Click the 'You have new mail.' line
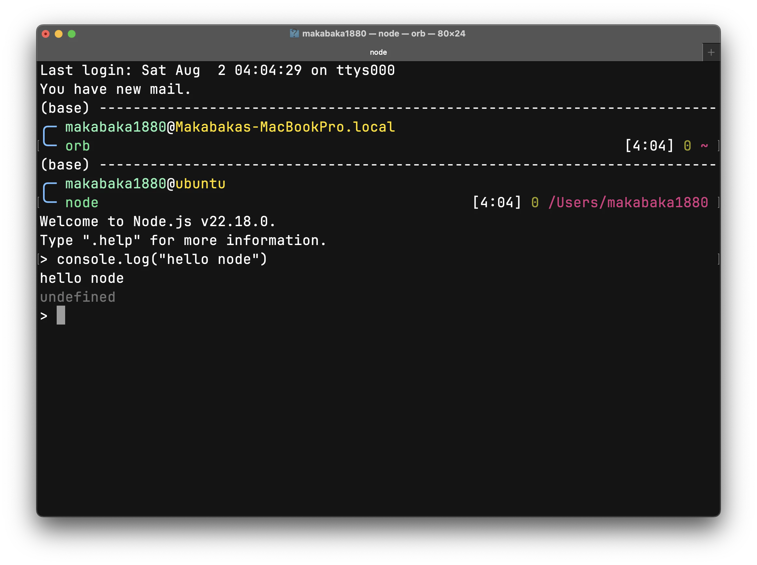This screenshot has width=757, height=565. point(115,89)
